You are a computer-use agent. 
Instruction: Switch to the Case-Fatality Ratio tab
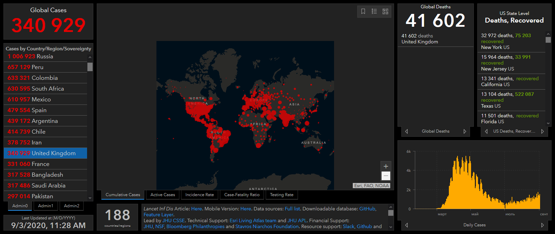[242, 195]
